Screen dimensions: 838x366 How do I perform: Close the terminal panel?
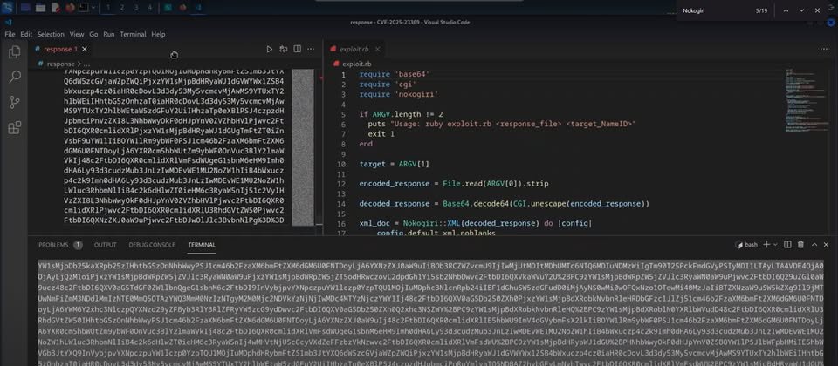(x=828, y=244)
